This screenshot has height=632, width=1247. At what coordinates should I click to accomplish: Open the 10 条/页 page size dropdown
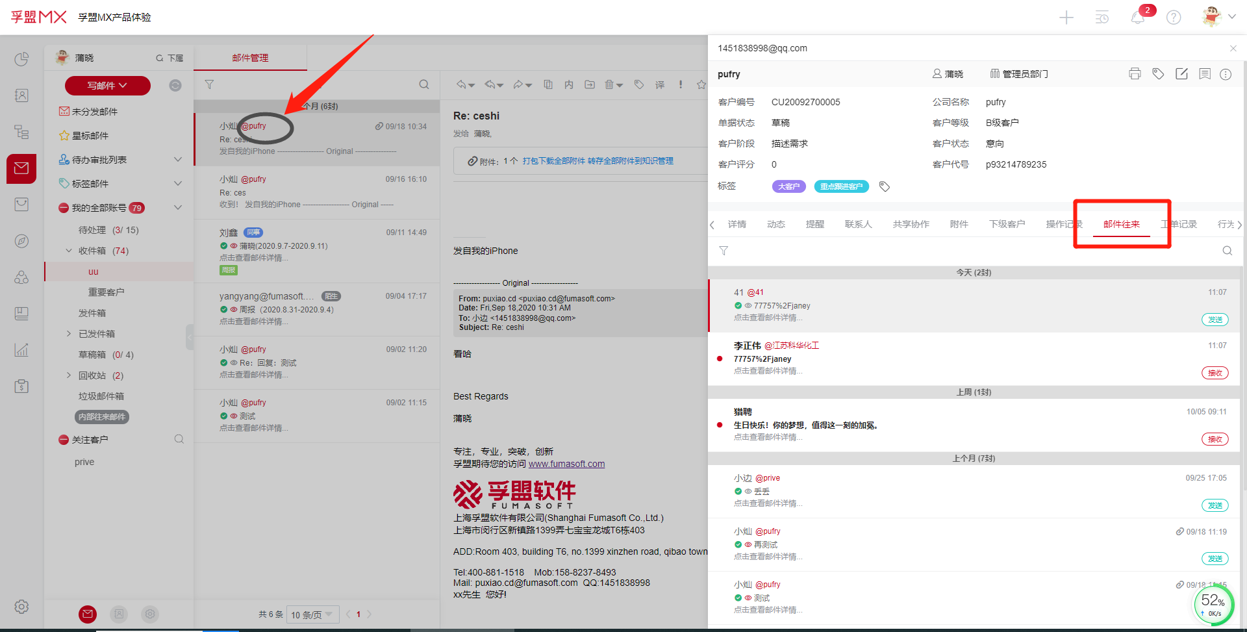[x=312, y=614]
